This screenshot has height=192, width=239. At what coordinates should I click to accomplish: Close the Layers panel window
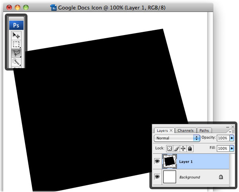click(x=233, y=127)
